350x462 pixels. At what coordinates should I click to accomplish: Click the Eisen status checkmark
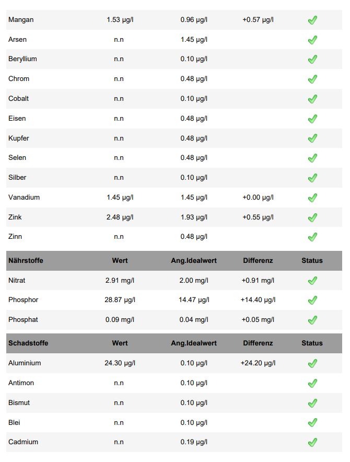(312, 119)
